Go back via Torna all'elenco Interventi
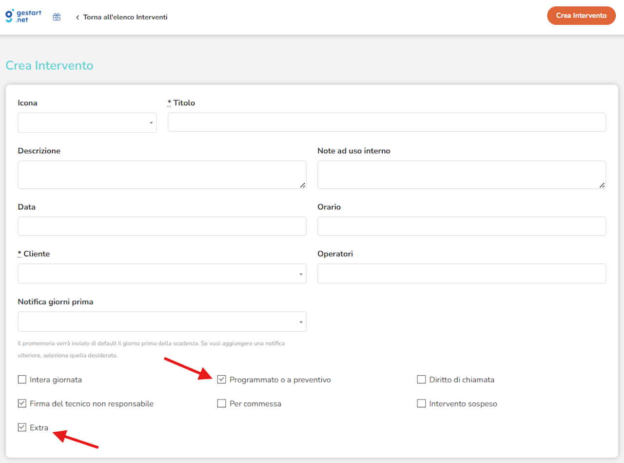624x463 pixels. click(121, 17)
